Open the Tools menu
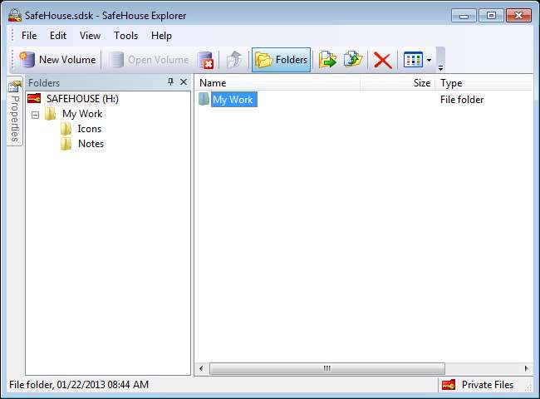This screenshot has height=399, width=540. pyautogui.click(x=125, y=36)
